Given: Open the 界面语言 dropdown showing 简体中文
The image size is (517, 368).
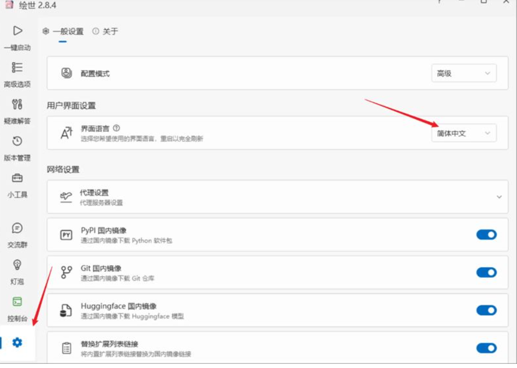Looking at the screenshot, I should click(463, 133).
